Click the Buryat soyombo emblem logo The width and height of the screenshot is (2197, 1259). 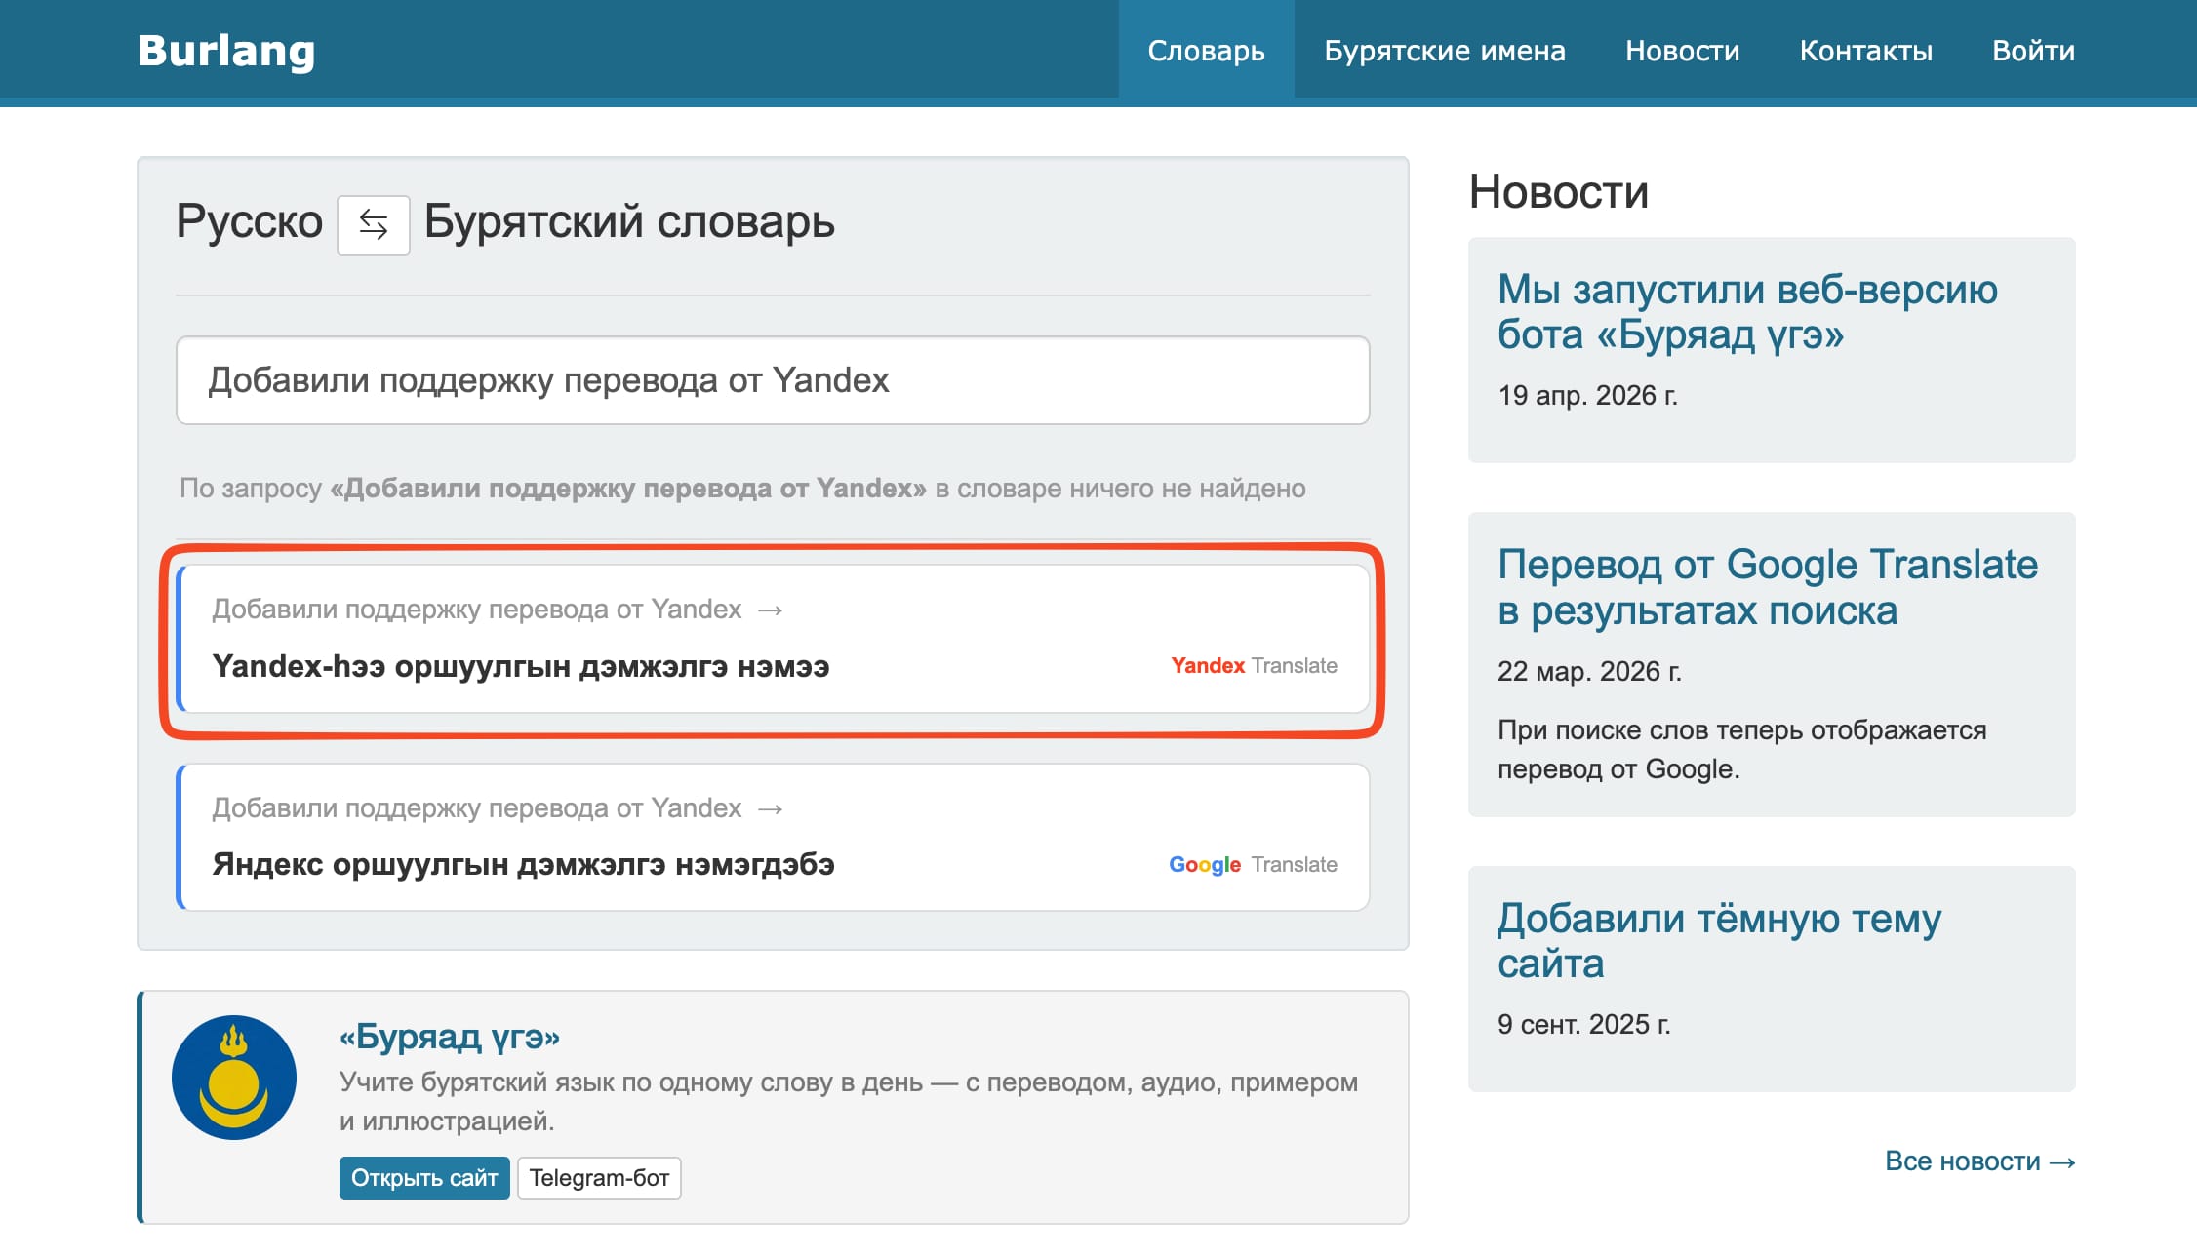[234, 1078]
